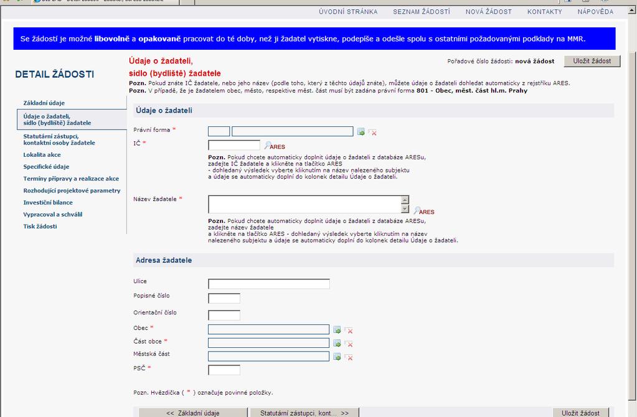
Task: Open Rozhodující projektové parametry section
Action: pos(72,190)
